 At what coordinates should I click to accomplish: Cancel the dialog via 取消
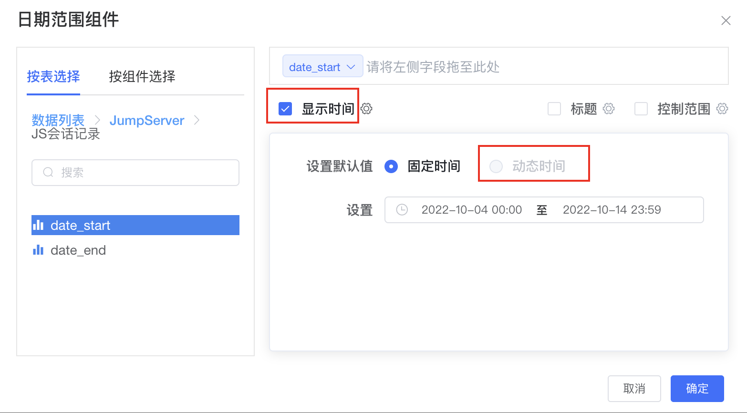(634, 389)
